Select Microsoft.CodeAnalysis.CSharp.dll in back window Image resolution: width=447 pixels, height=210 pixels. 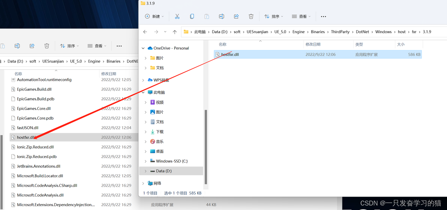point(47,186)
